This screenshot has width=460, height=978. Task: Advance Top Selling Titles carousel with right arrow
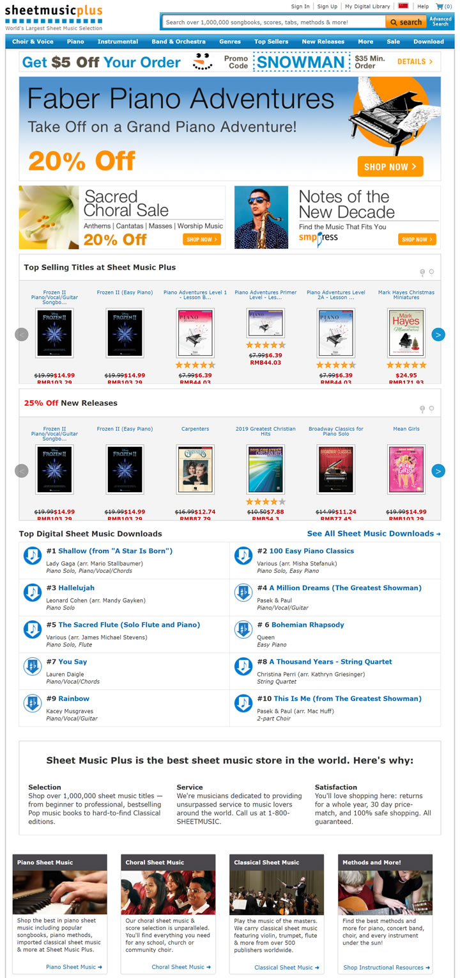click(438, 334)
